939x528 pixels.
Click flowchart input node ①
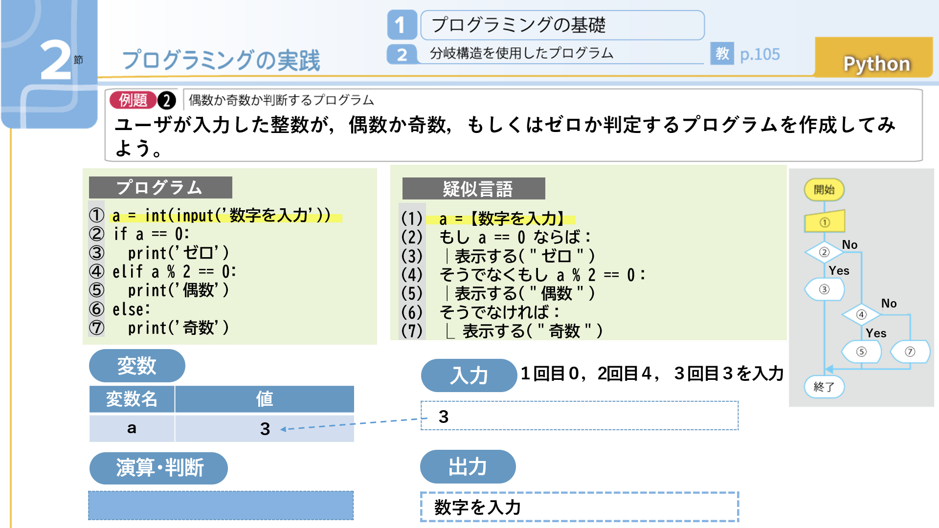tap(825, 222)
